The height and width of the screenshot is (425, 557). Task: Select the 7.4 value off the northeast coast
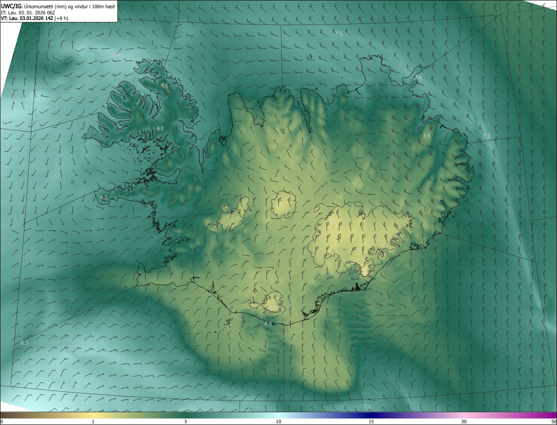click(418, 77)
